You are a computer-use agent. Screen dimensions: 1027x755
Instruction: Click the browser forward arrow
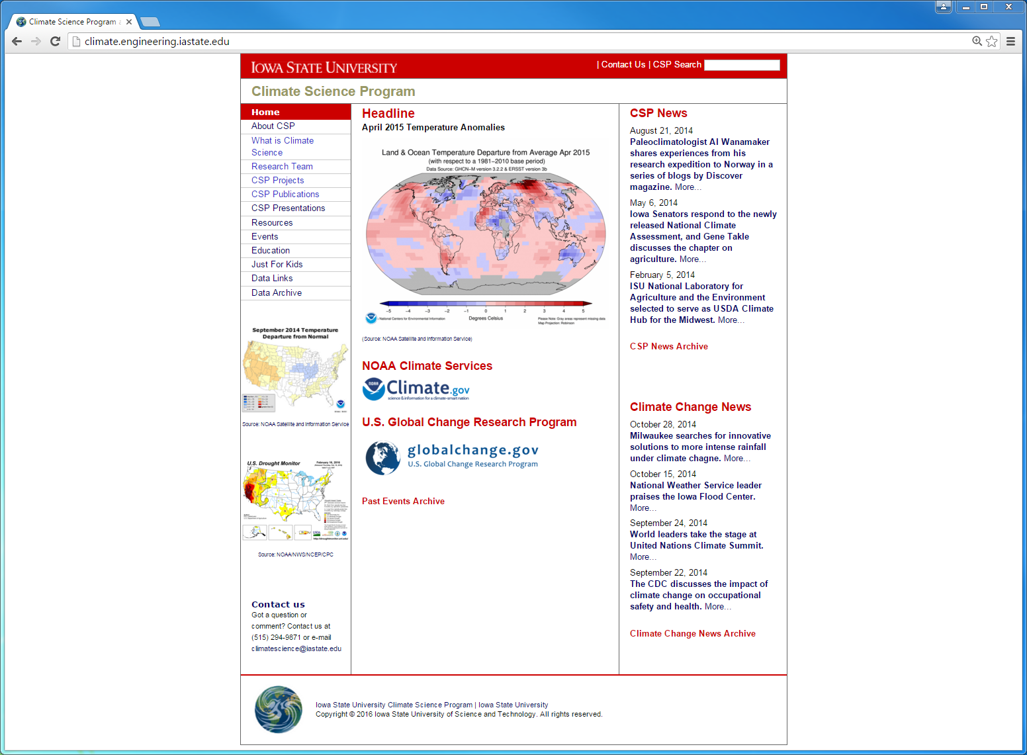coord(36,41)
